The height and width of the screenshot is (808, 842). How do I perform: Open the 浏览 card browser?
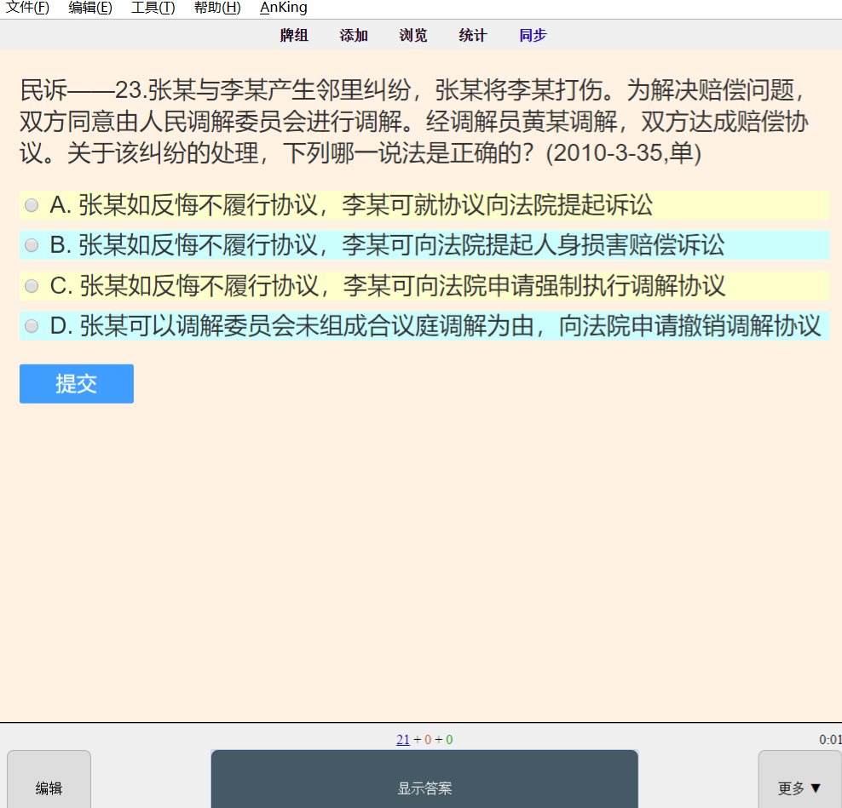coord(413,36)
